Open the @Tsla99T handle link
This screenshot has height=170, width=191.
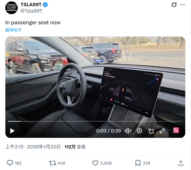(31, 11)
